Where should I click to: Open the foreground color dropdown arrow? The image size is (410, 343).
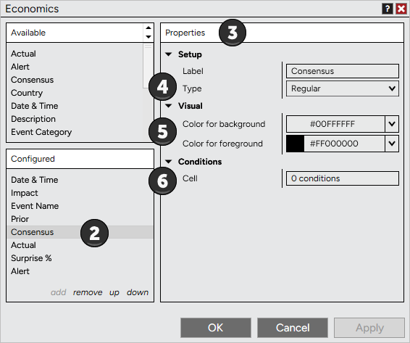[392, 144]
